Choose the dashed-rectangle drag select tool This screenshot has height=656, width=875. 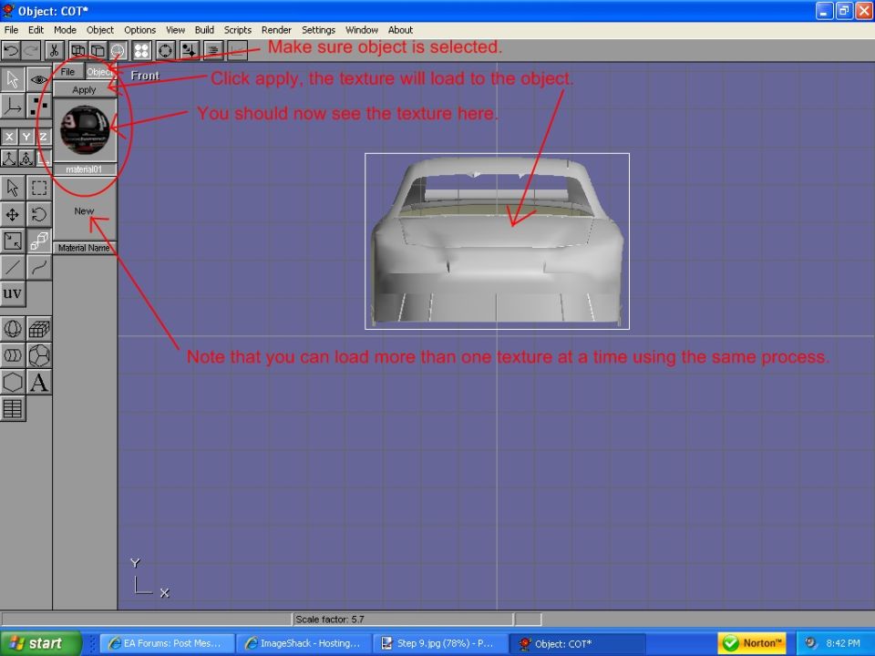point(39,188)
